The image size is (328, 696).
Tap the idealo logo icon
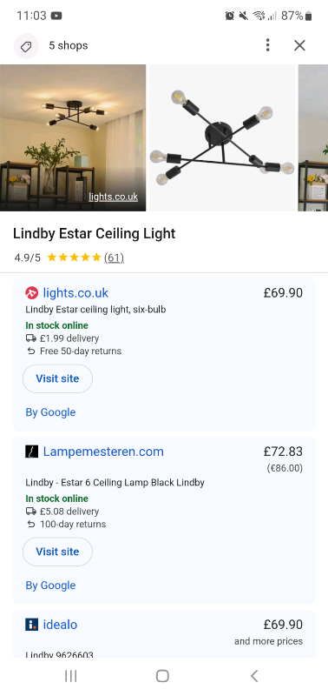[32, 625]
